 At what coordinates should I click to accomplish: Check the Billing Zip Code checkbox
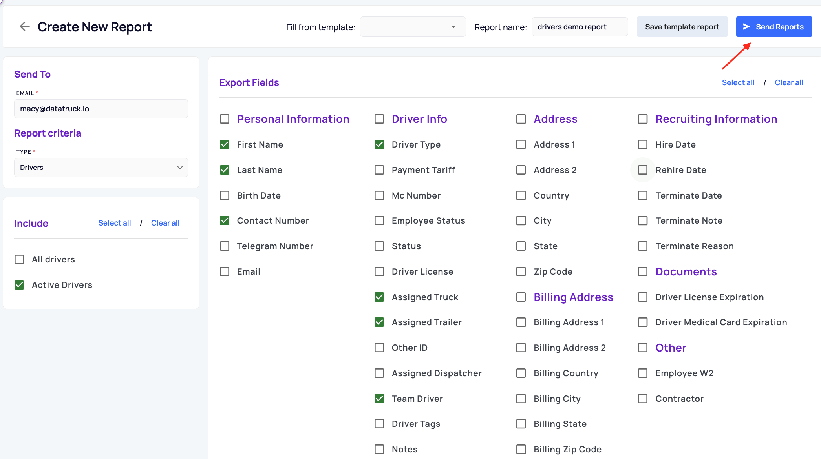click(x=521, y=449)
